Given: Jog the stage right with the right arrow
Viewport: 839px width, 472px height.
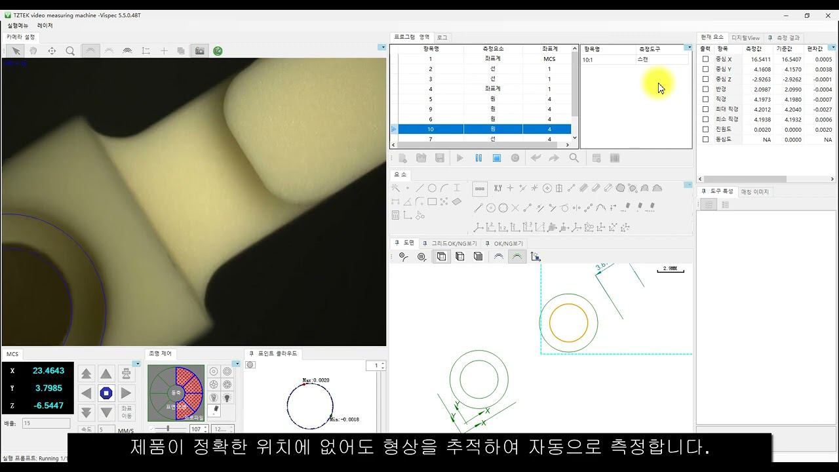Looking at the screenshot, I should click(126, 393).
